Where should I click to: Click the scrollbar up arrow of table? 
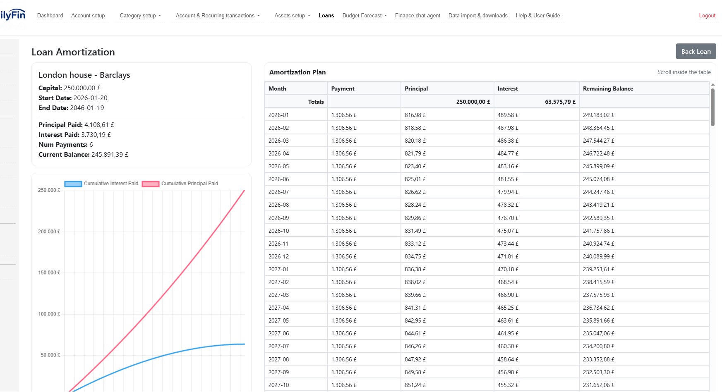pos(712,84)
